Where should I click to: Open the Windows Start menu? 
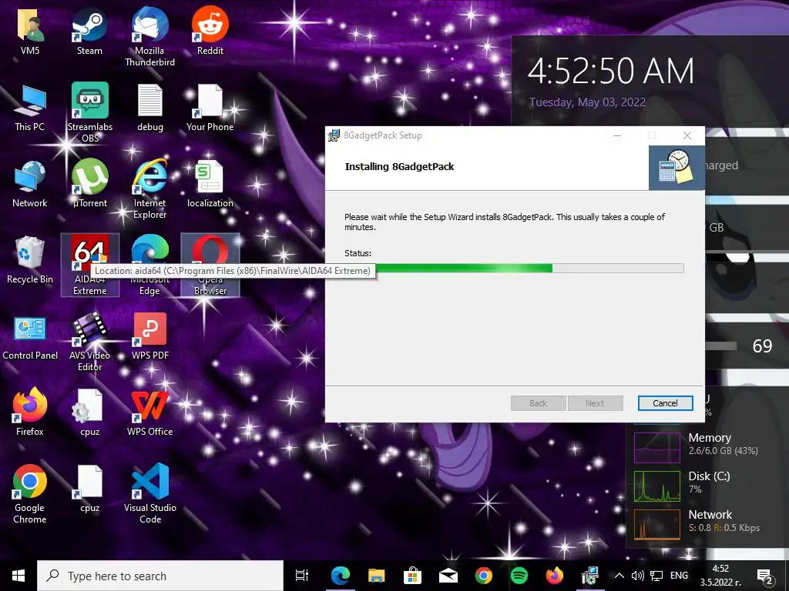[x=18, y=576]
